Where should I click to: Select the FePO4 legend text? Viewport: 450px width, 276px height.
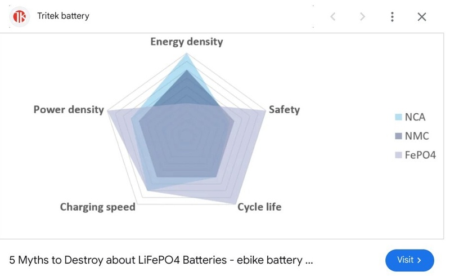420,155
